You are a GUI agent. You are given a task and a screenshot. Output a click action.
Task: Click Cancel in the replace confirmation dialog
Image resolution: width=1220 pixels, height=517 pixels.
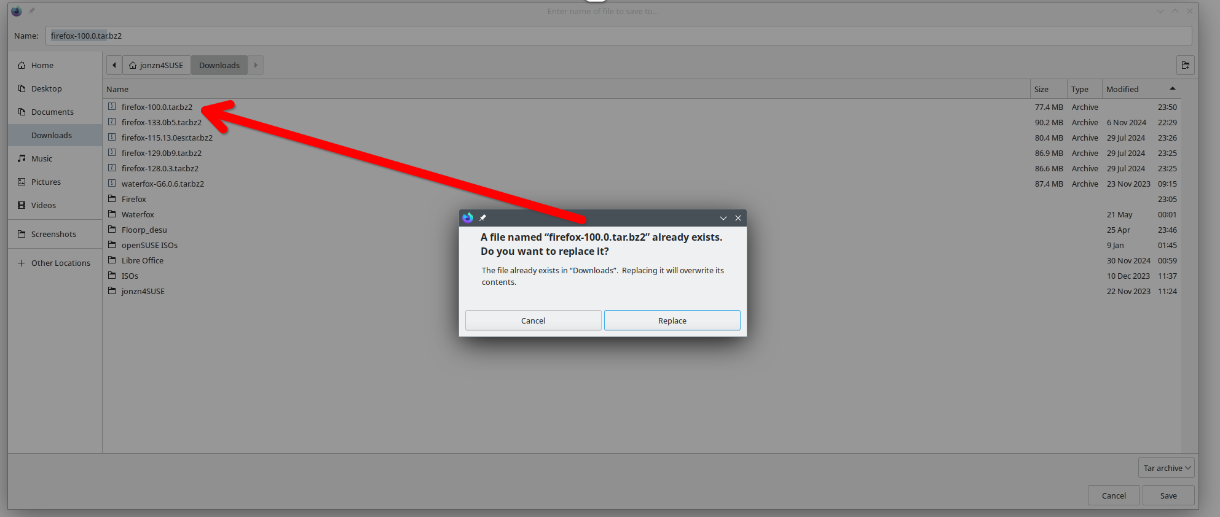tap(533, 321)
